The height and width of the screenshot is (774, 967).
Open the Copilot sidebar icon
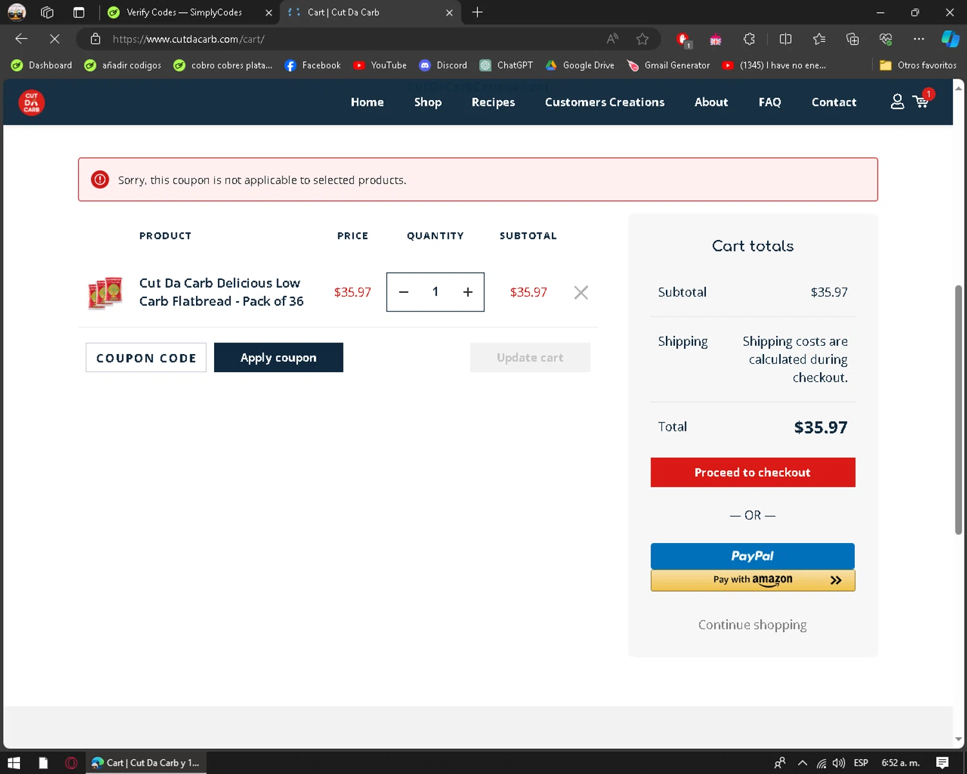point(950,39)
